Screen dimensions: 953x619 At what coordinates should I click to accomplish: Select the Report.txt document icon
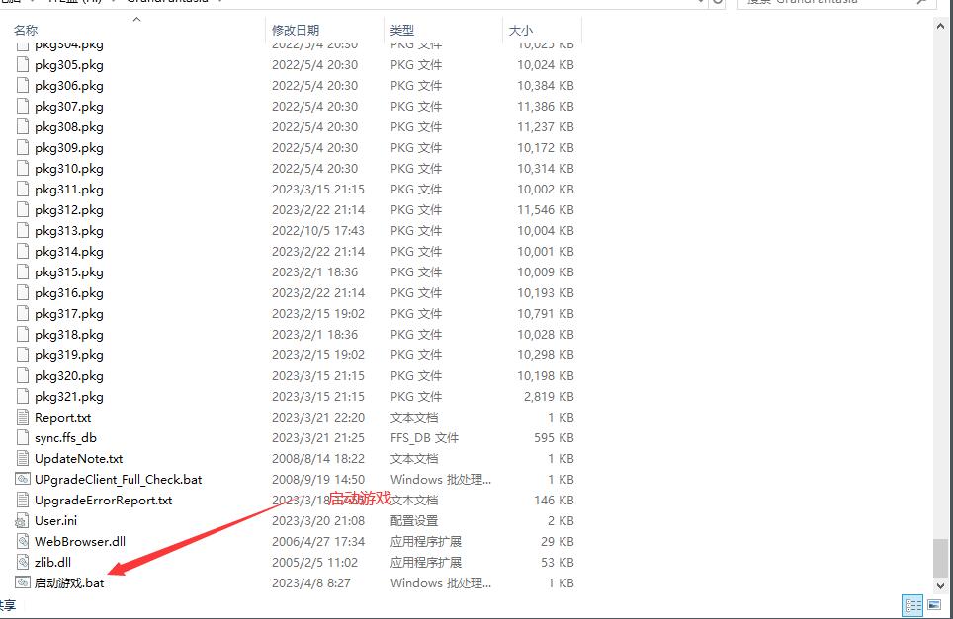coord(24,417)
